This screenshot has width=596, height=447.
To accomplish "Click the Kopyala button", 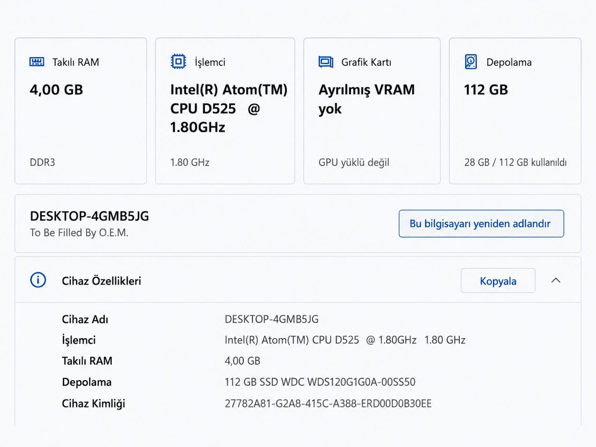I will tap(498, 281).
